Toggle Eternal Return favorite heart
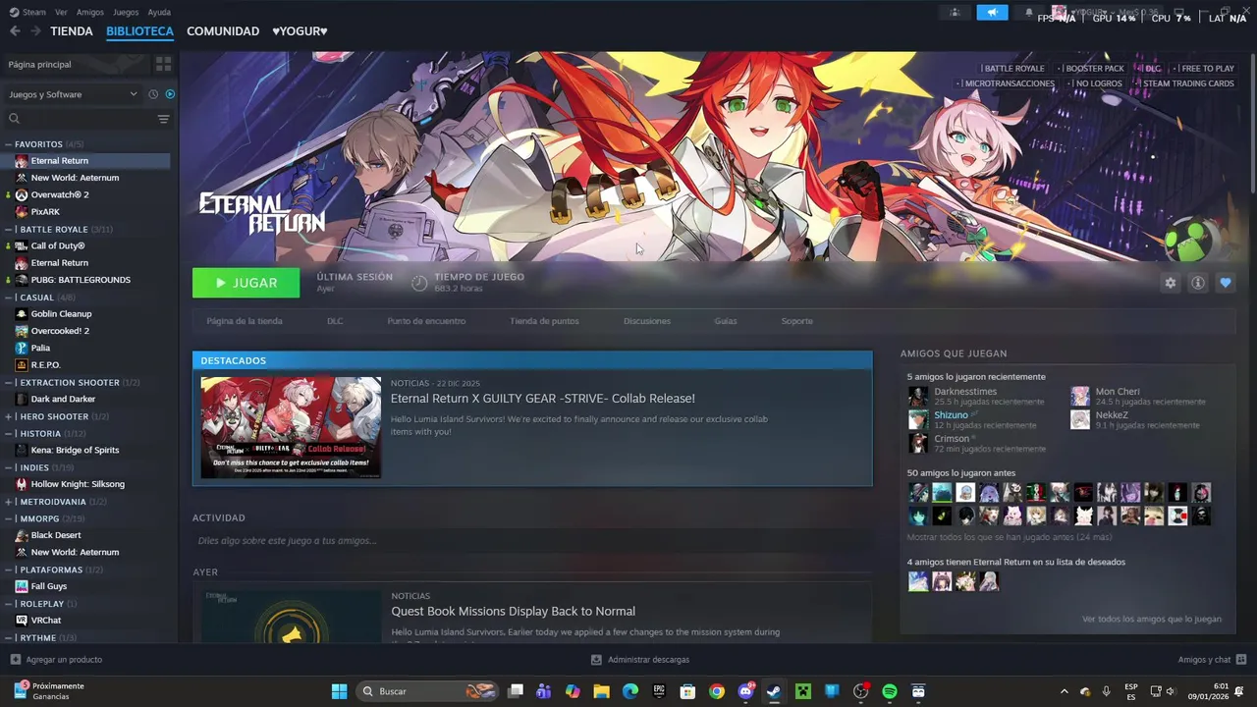Viewport: 1257px width, 707px height. (1225, 283)
